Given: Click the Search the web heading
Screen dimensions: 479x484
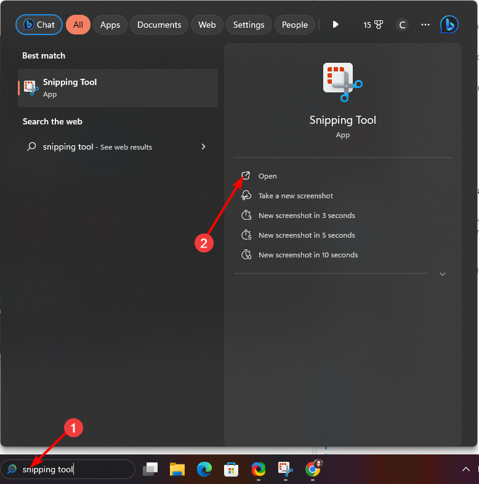Looking at the screenshot, I should pos(52,121).
